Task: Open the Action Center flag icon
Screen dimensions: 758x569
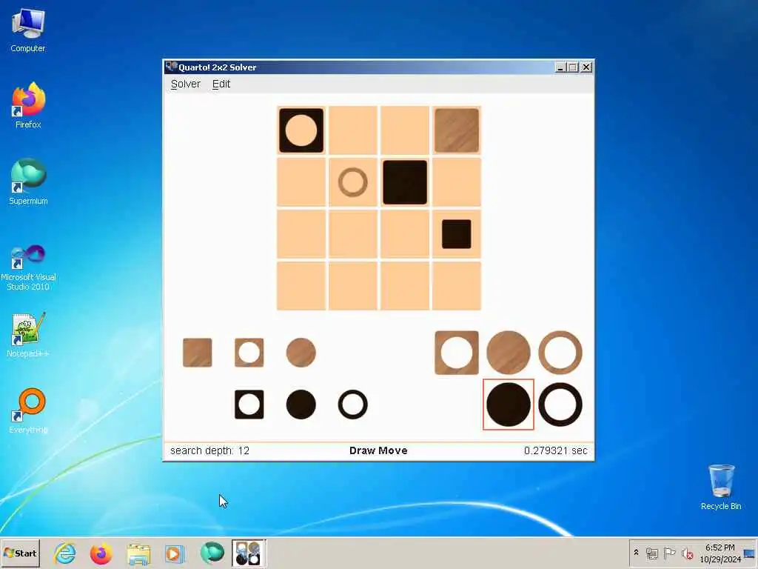Action: pyautogui.click(x=669, y=553)
